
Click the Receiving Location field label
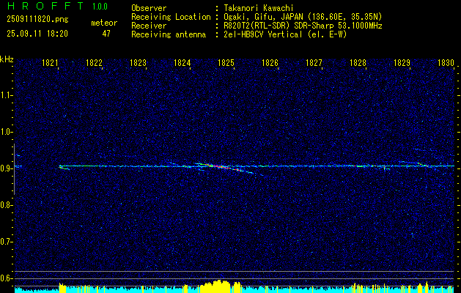point(171,17)
